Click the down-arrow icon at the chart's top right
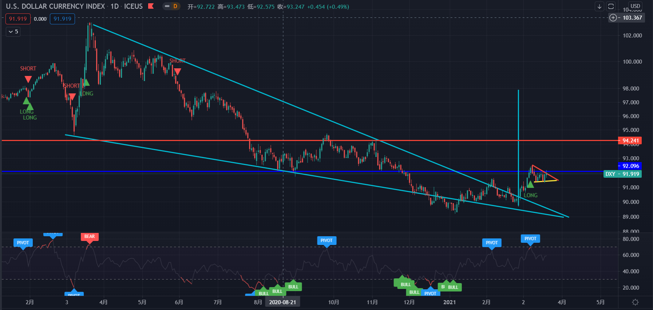The height and width of the screenshot is (310, 653). pos(599,6)
